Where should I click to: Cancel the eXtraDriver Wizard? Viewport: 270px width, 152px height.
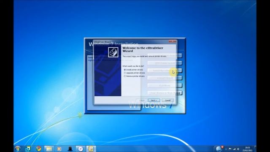[x=168, y=100]
